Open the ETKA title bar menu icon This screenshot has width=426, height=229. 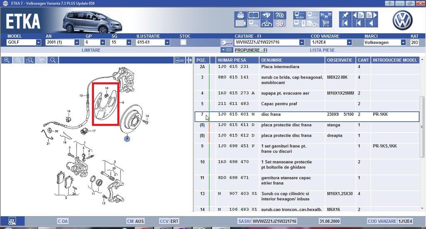pyautogui.click(x=5, y=3)
